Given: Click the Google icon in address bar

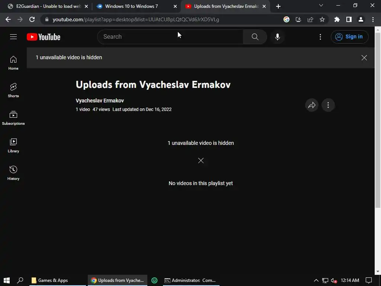Looking at the screenshot, I should point(286,19).
